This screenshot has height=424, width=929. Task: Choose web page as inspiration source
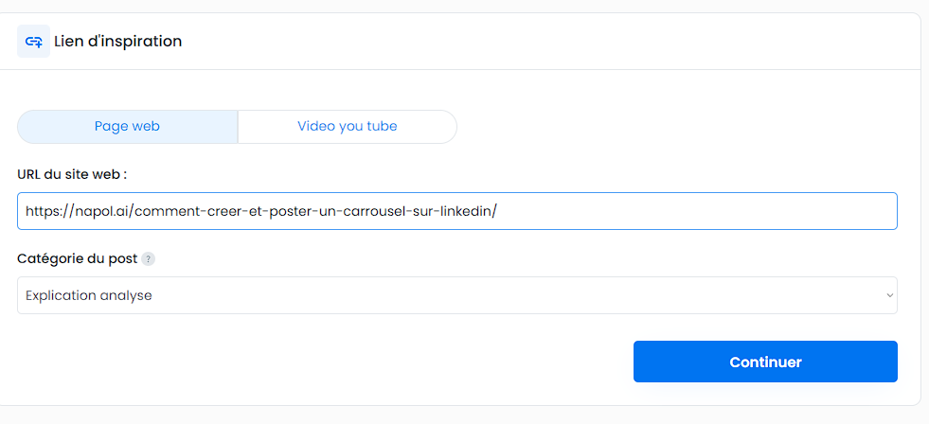point(128,127)
